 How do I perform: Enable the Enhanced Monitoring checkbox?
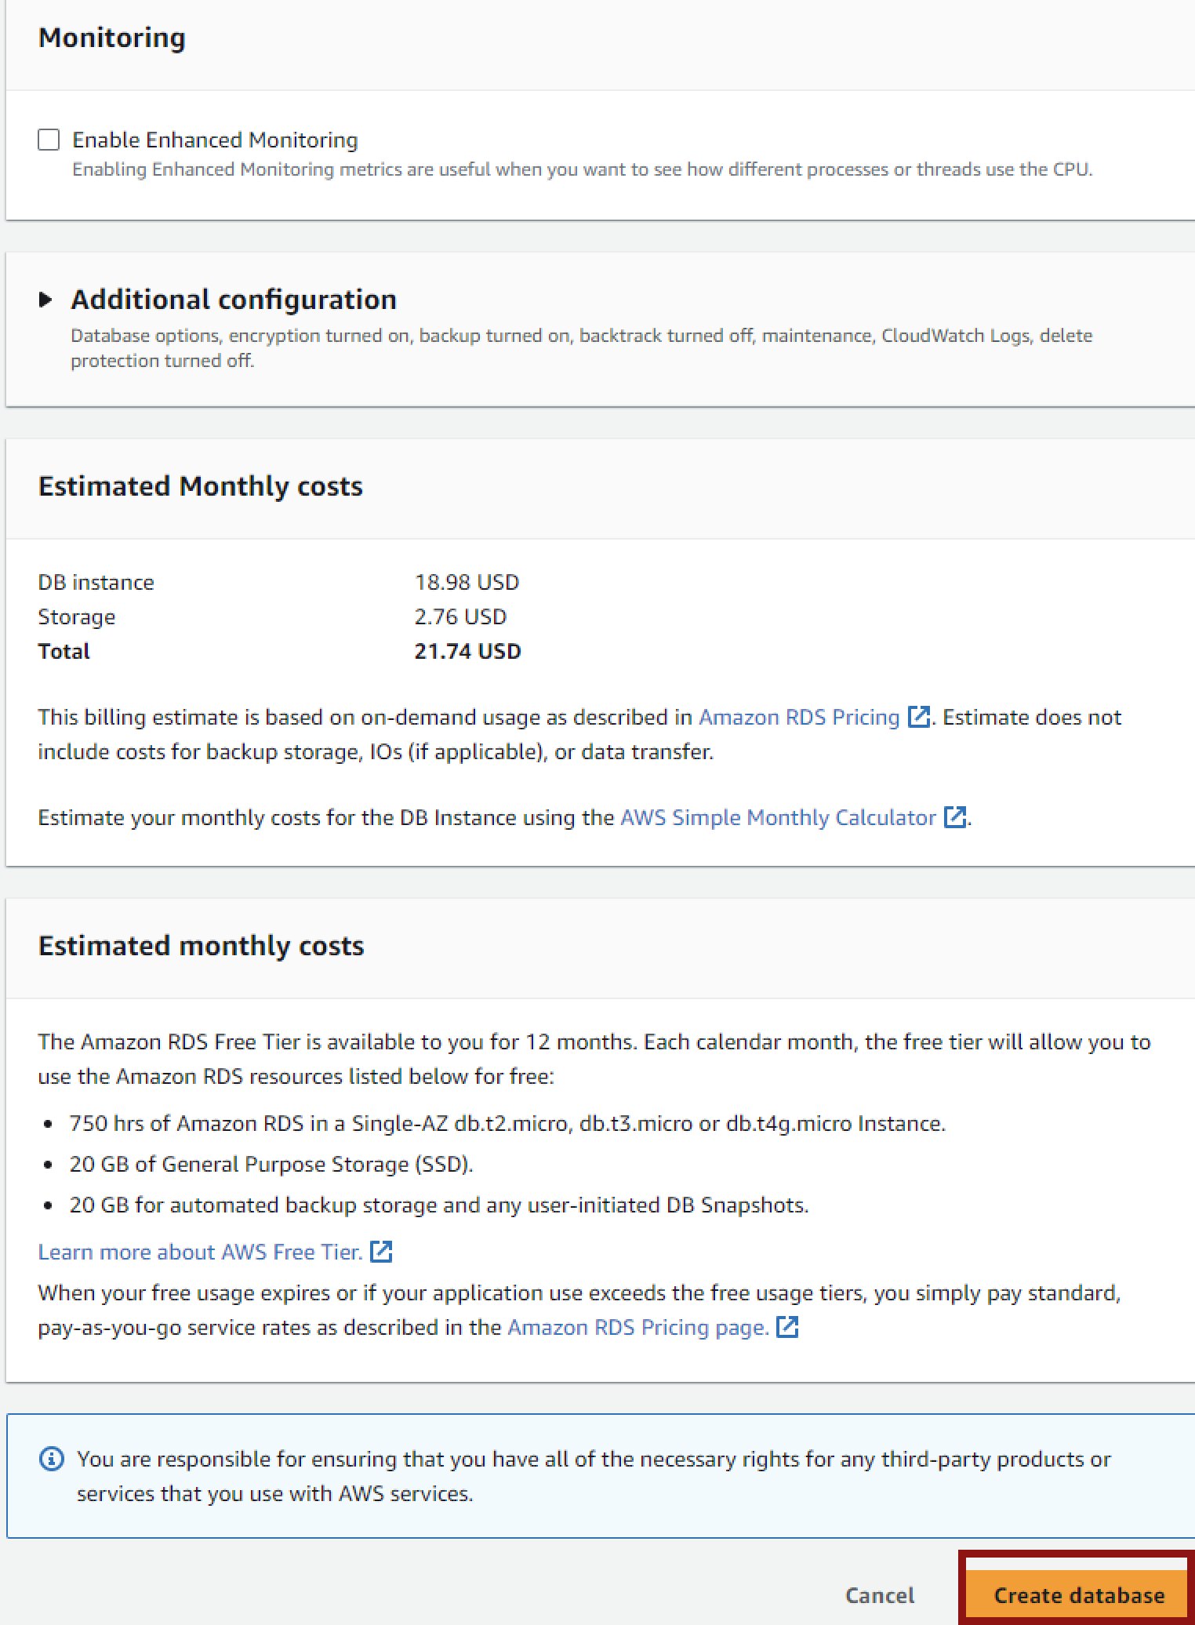49,140
